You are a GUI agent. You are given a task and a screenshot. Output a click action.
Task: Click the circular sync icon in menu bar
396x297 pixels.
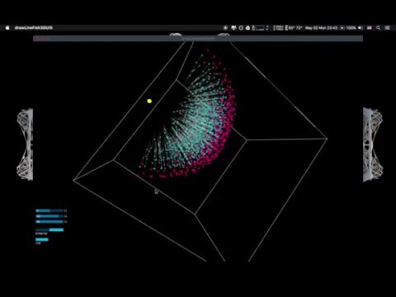(x=241, y=28)
